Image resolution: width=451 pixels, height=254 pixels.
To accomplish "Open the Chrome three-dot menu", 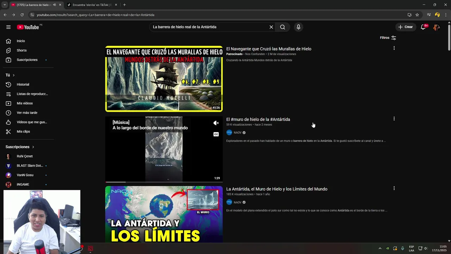I will tap(445, 15).
